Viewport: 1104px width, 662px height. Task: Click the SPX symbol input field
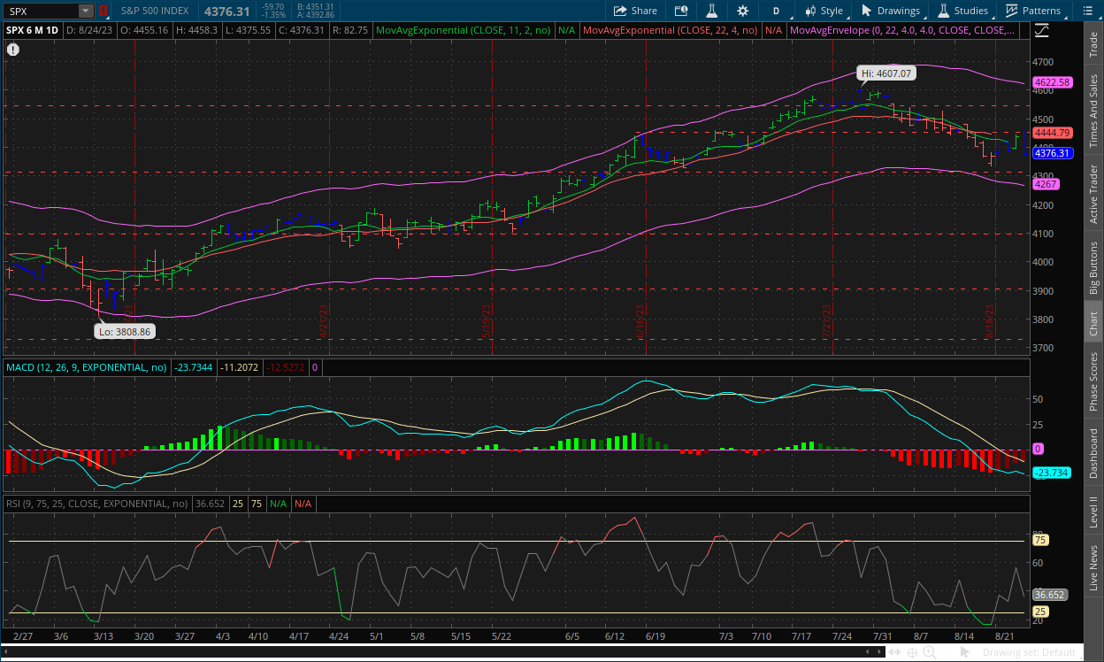pos(41,11)
